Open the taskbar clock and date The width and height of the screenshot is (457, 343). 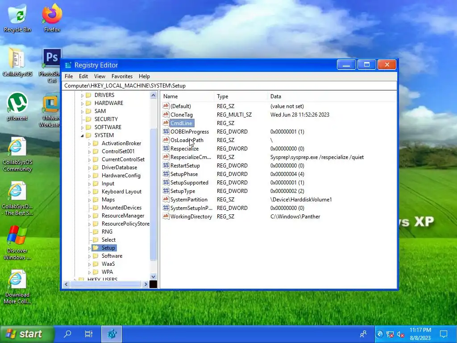click(x=420, y=334)
